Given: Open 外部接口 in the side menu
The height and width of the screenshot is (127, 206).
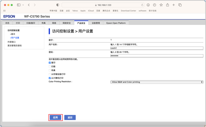Looking at the screenshot, I should (x=11, y=42).
